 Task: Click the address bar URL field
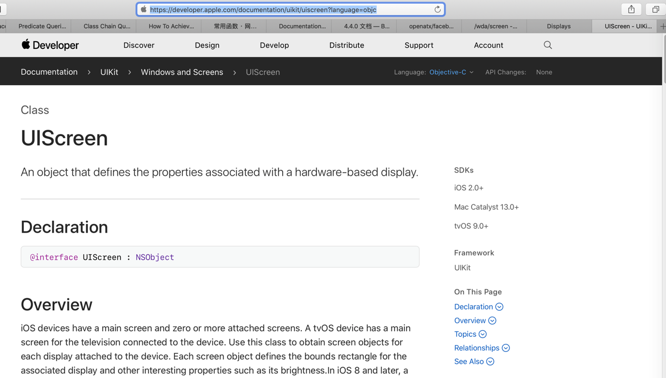click(x=290, y=9)
